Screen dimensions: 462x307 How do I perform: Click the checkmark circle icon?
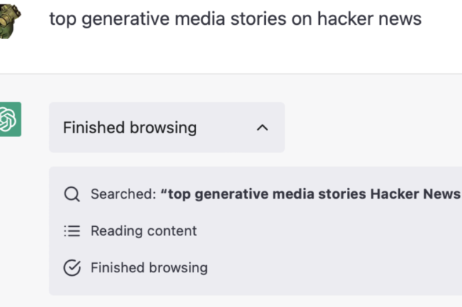tap(72, 268)
